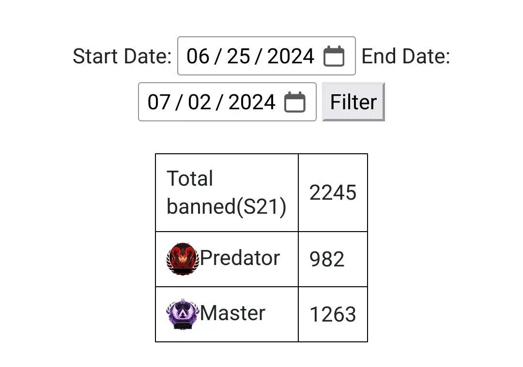
Task: Select the year 2024 in End Date
Action: [252, 102]
